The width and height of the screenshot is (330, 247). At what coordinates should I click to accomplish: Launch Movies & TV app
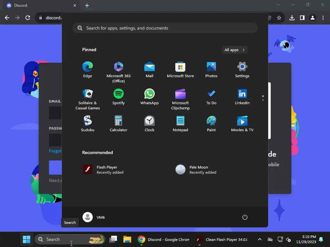(242, 124)
